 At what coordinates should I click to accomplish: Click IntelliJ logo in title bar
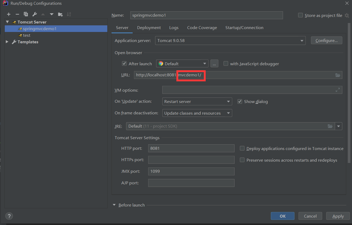5,3
